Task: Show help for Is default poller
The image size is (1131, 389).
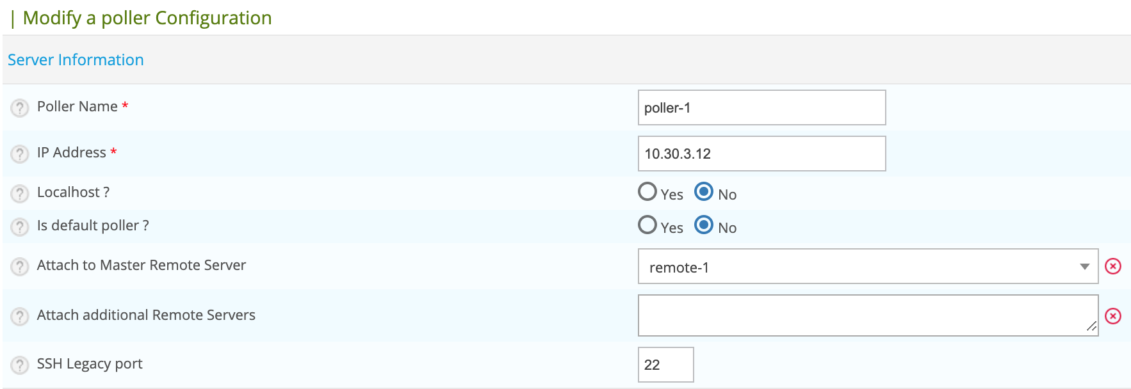Action: pos(20,226)
